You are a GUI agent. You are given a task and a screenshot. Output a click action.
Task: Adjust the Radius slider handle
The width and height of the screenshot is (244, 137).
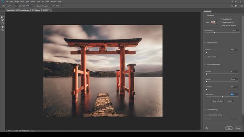pos(207,52)
